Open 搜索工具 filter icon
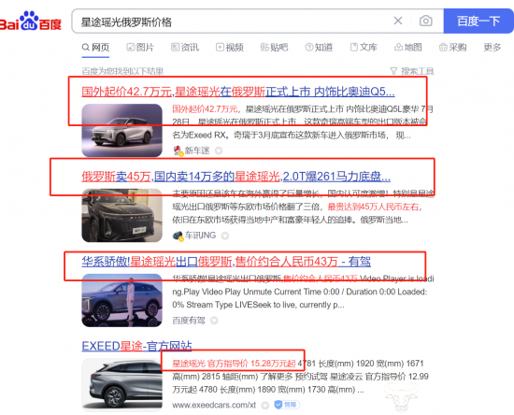Screen dimensions: 514x415 393,71
